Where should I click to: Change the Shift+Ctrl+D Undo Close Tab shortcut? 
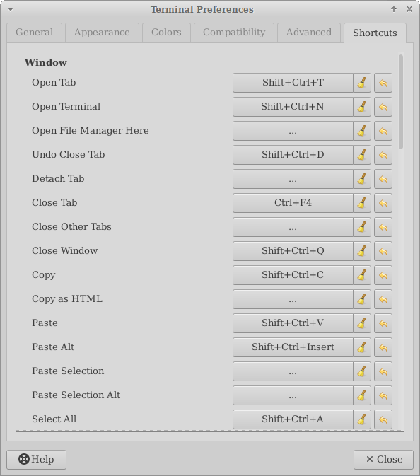coord(293,155)
